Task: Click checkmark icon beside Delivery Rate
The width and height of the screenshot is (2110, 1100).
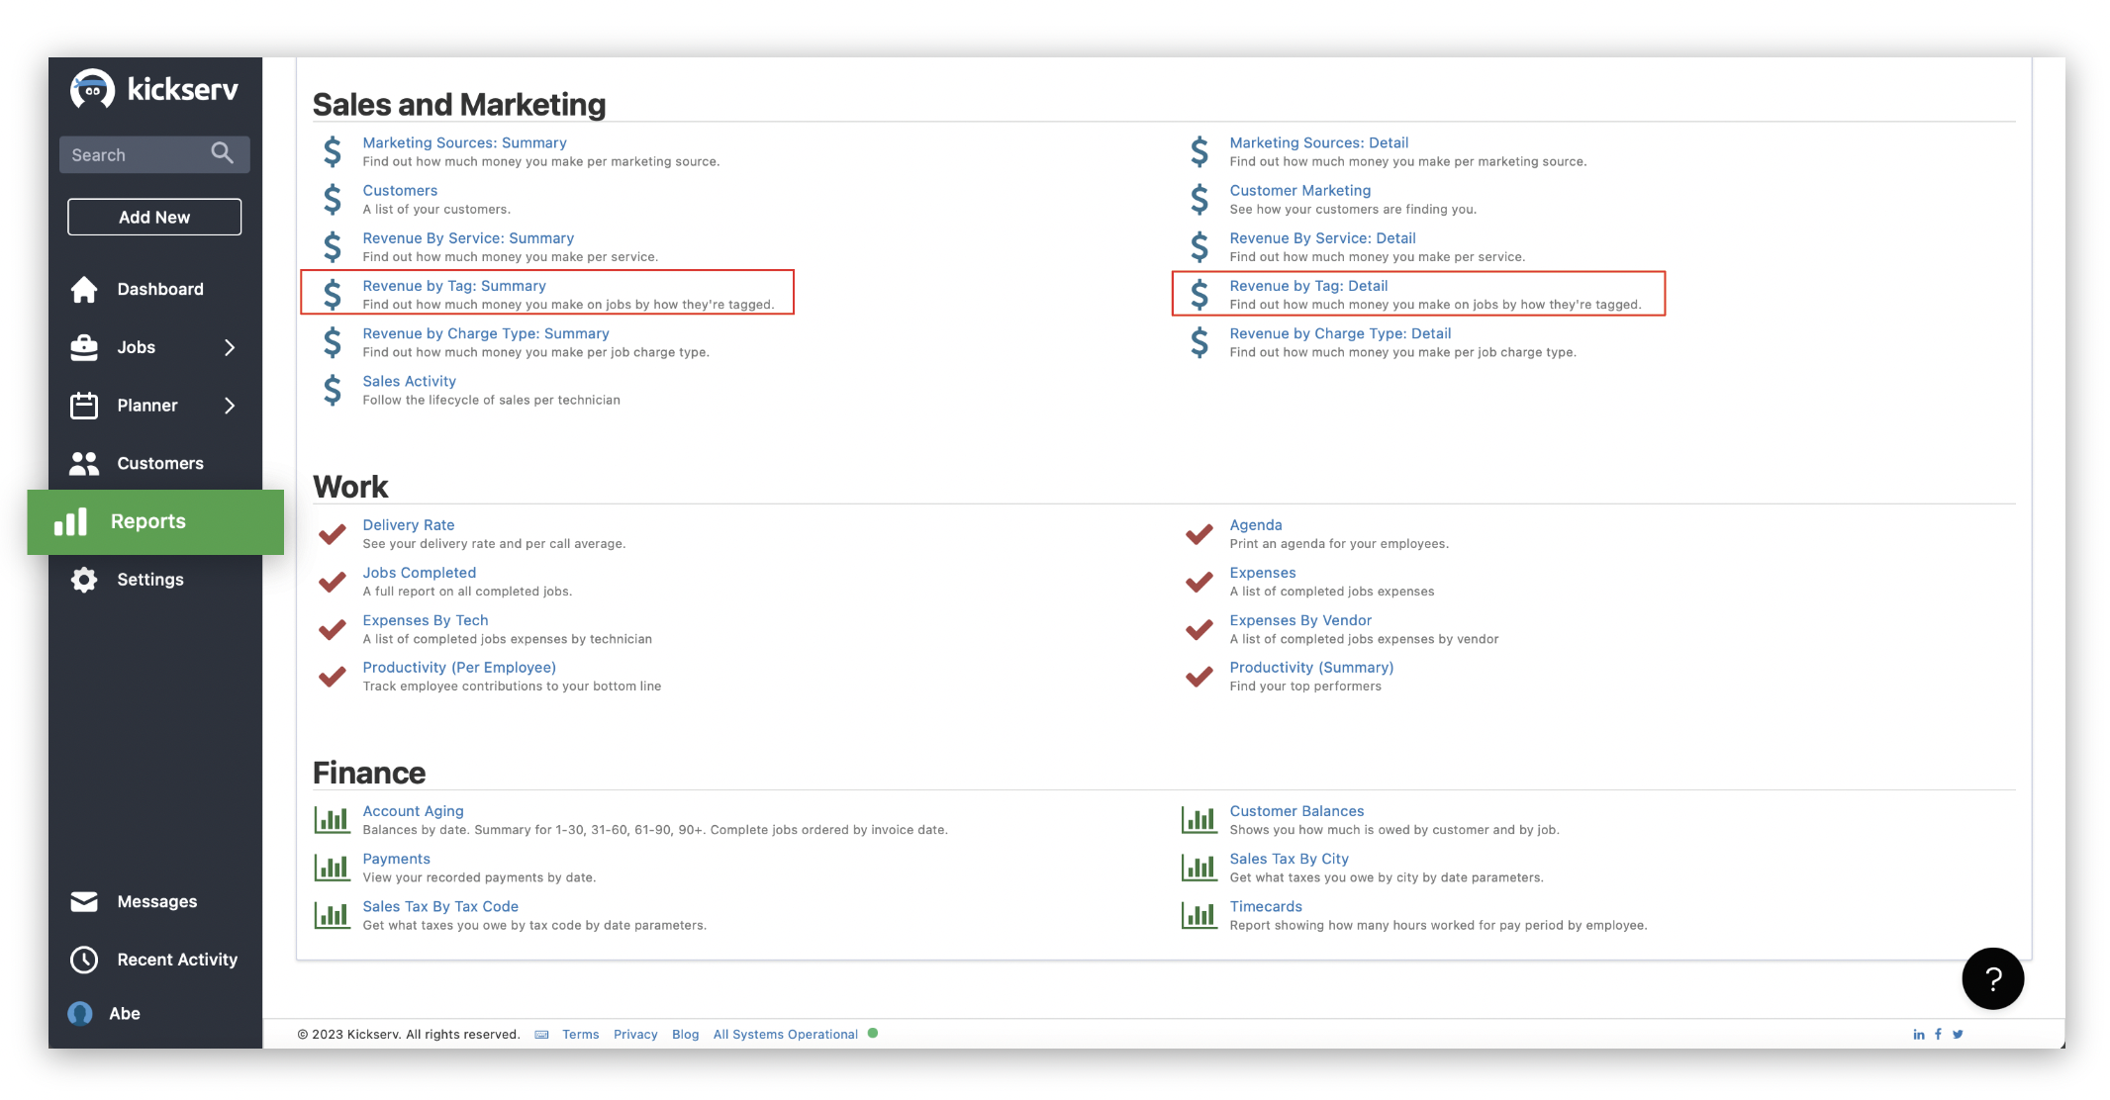Action: click(333, 534)
